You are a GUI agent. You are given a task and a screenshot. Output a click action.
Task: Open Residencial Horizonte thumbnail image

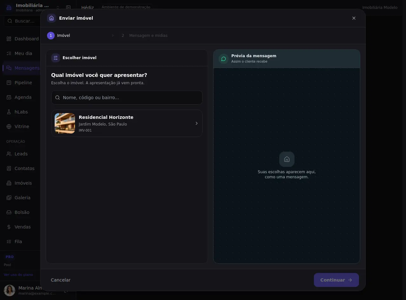(65, 123)
